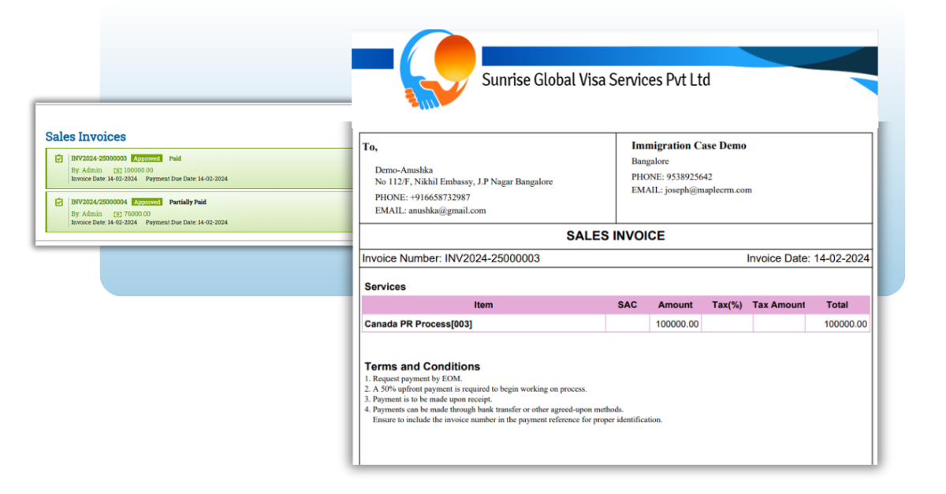This screenshot has height=494, width=946.
Task: Click the rupee amount icon beside 76000.00
Action: (x=117, y=214)
